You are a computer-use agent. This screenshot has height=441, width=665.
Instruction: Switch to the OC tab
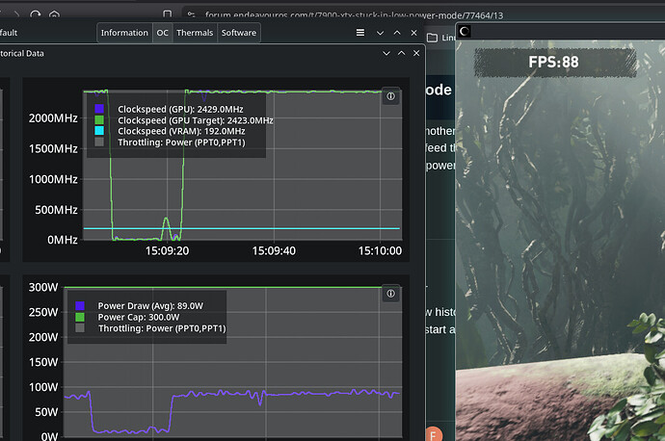[163, 33]
